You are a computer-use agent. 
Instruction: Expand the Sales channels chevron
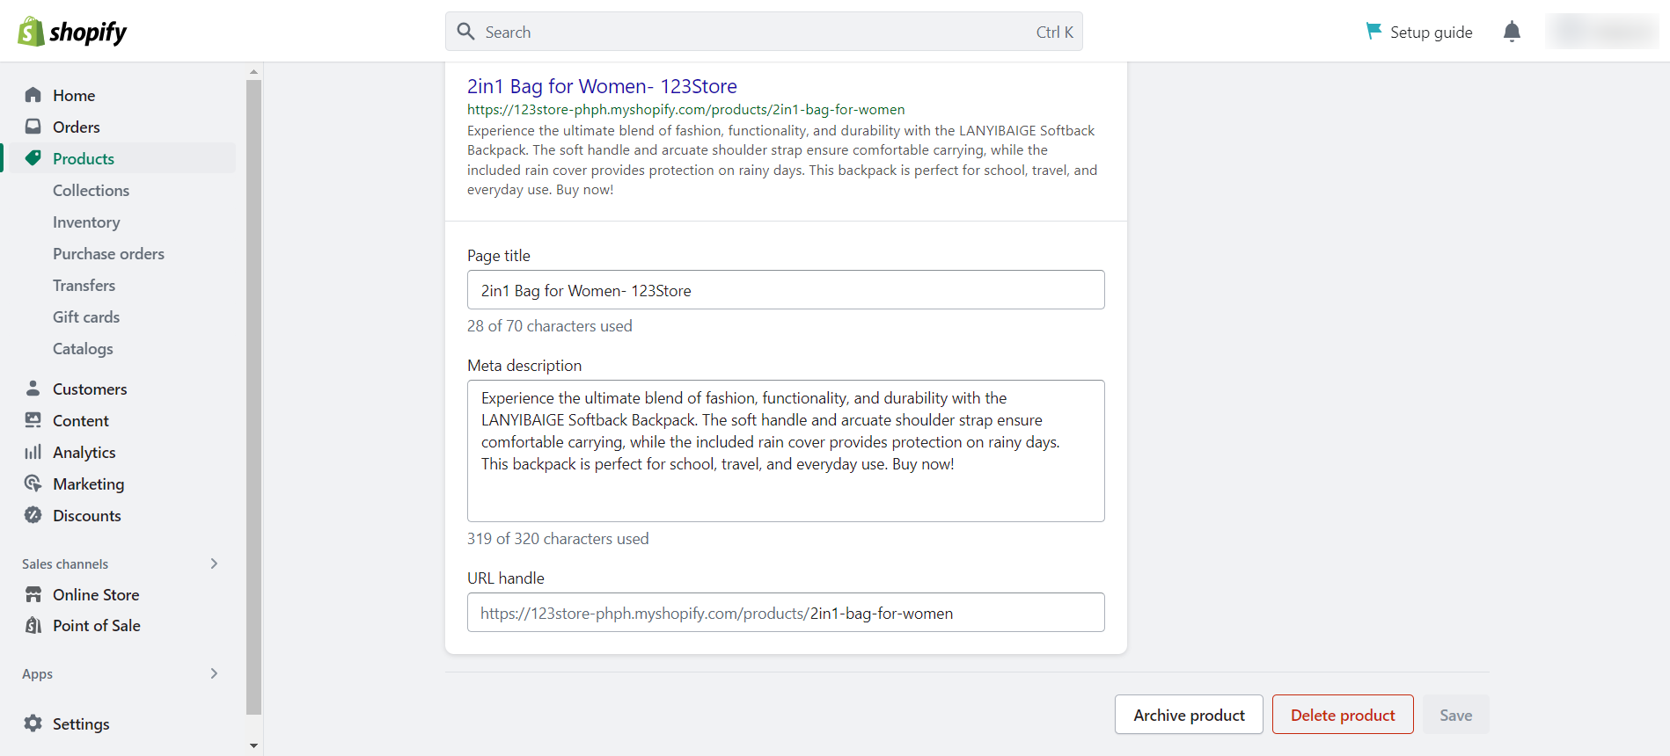[214, 563]
